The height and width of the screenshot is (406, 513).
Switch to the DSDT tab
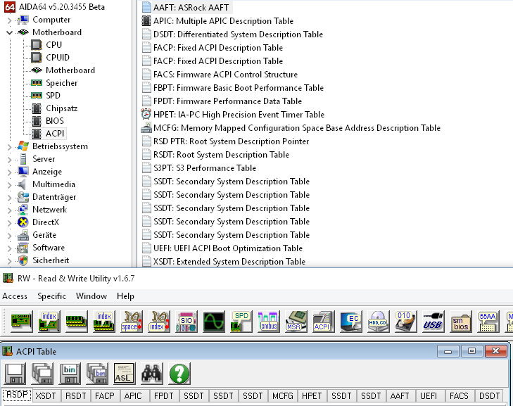(x=490, y=396)
